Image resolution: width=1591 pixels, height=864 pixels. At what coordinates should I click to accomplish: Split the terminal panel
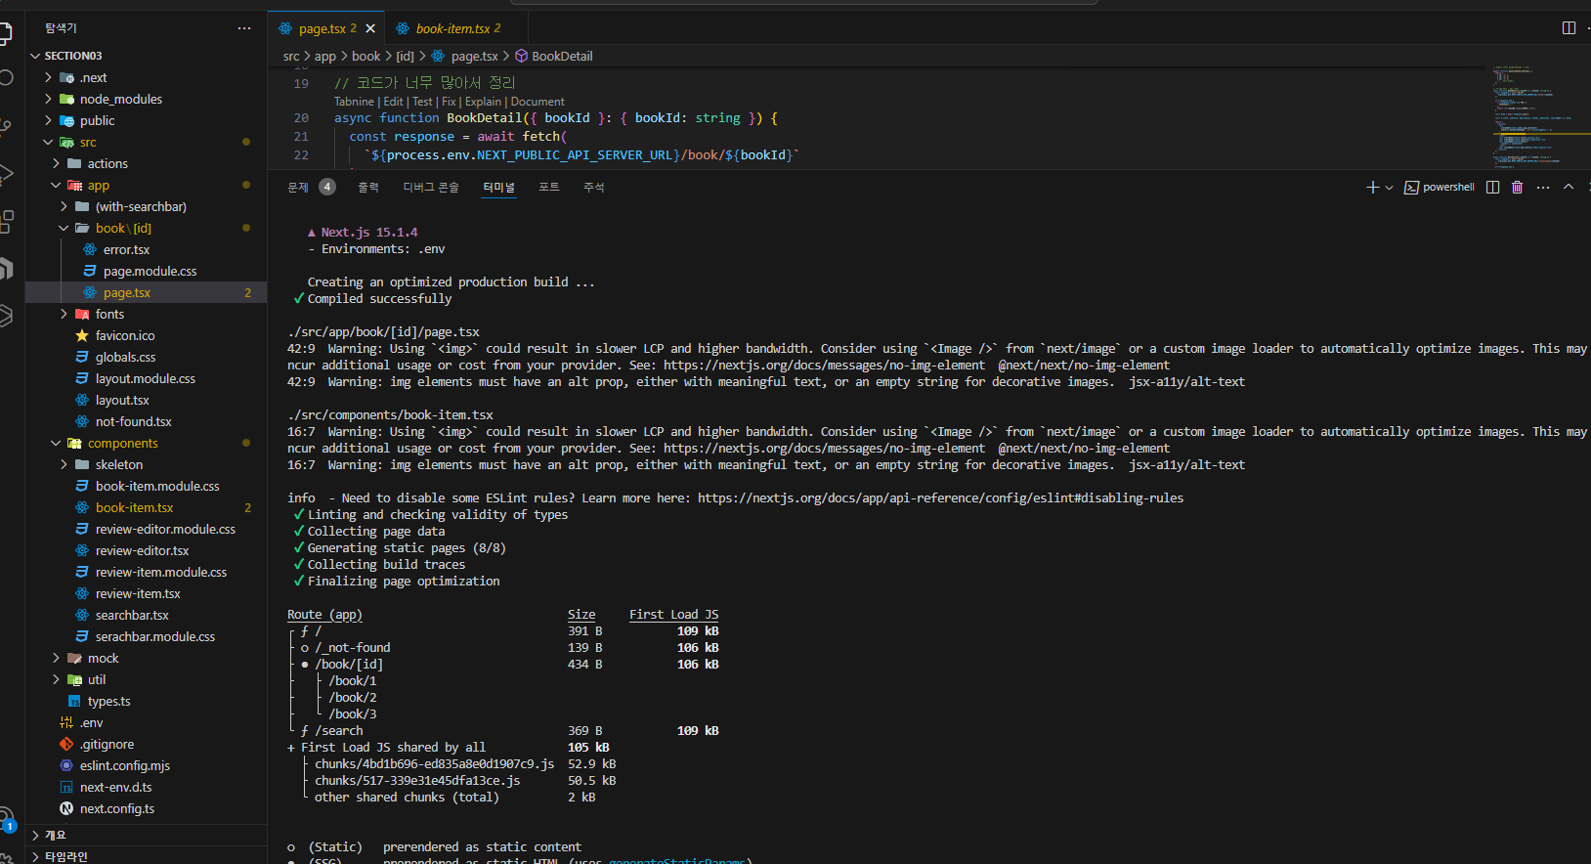point(1492,187)
